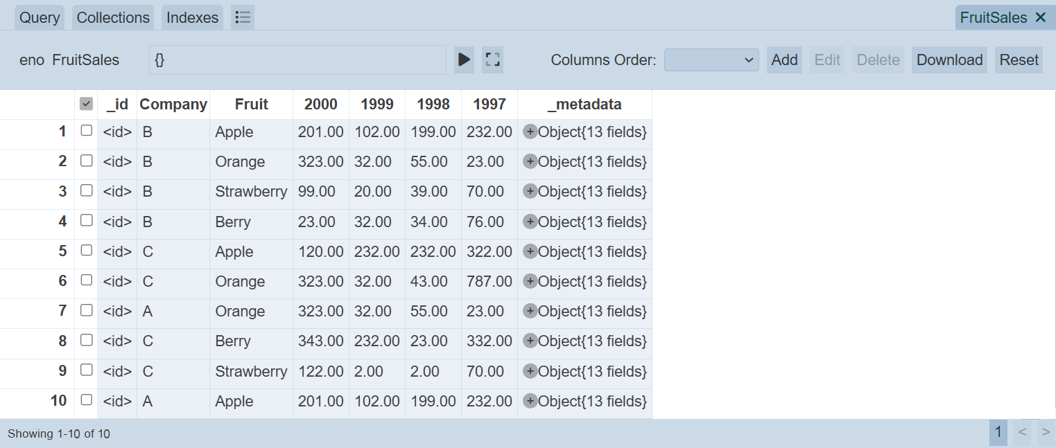Toggle fullscreen view icon
Viewport: 1056px width, 448px height.
(x=492, y=60)
